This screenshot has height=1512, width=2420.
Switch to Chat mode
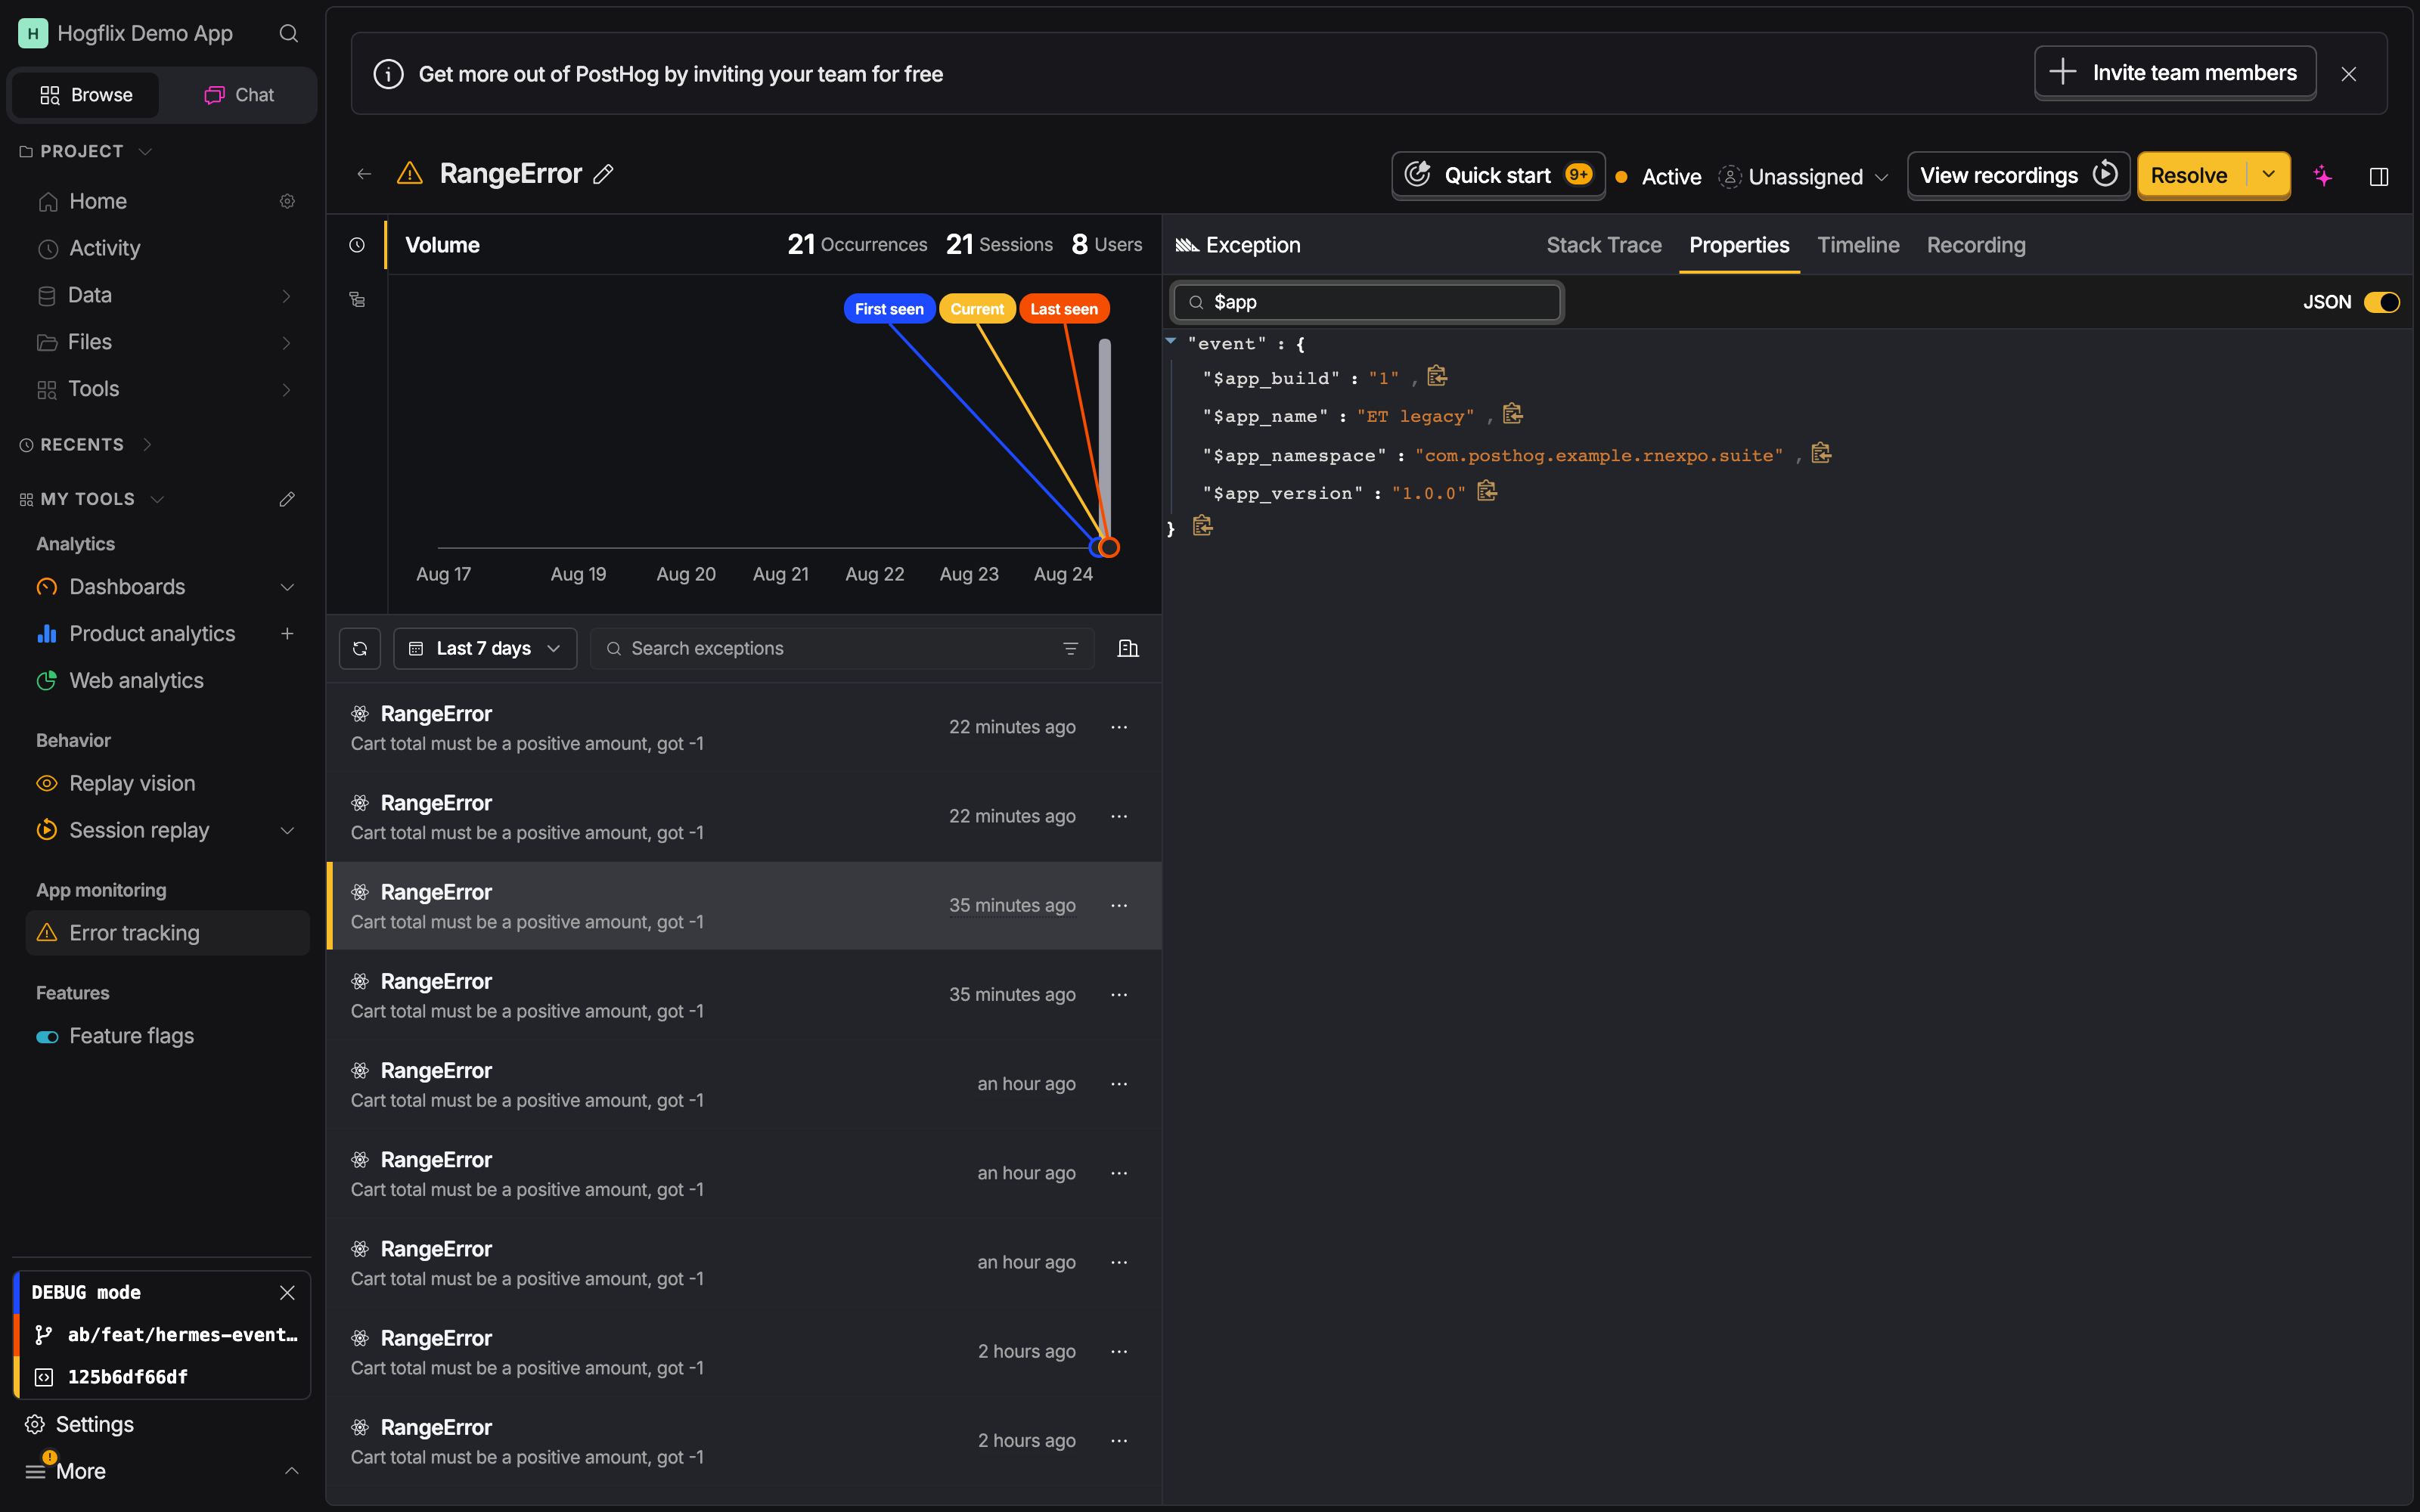(239, 95)
